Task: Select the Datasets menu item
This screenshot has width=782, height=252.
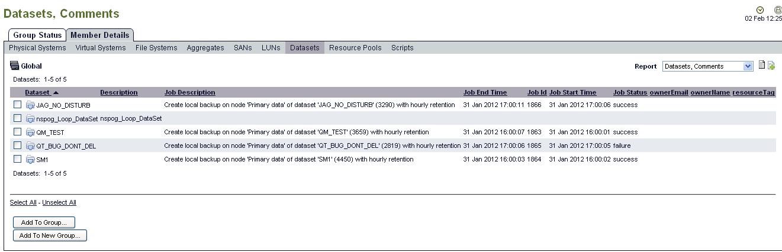Action: pos(305,48)
